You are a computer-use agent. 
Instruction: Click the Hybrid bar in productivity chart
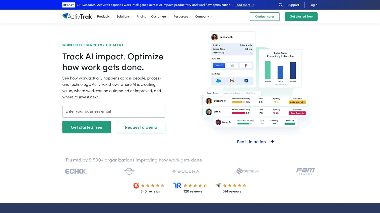click(x=293, y=70)
